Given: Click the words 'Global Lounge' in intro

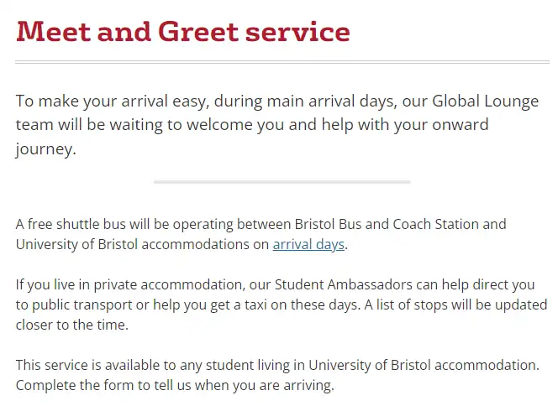Looking at the screenshot, I should pos(486,101).
